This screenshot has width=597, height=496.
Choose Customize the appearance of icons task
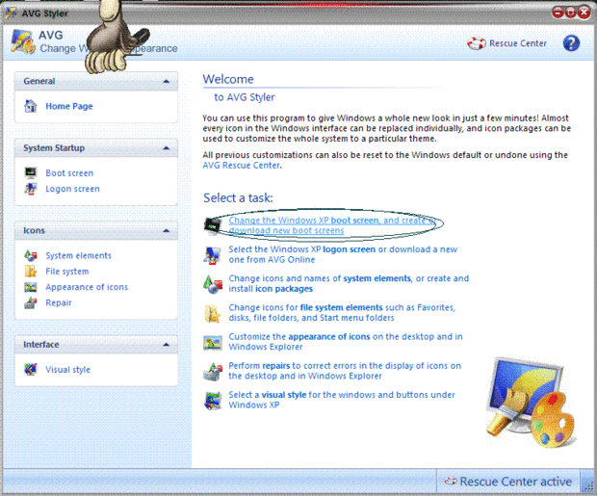click(346, 342)
